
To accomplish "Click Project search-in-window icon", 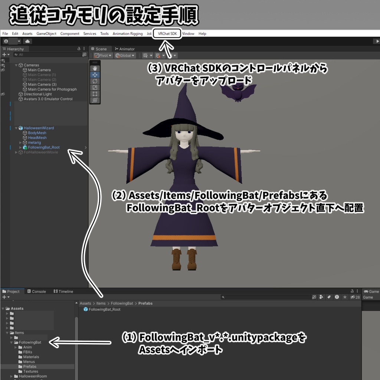I will tap(314, 297).
